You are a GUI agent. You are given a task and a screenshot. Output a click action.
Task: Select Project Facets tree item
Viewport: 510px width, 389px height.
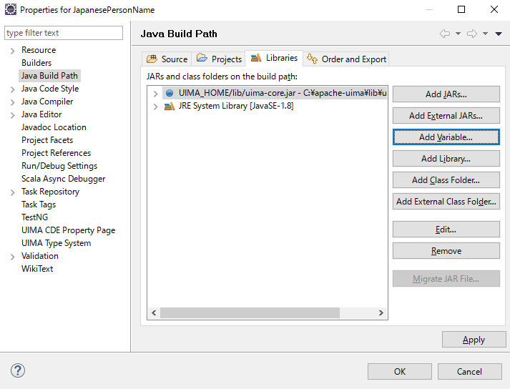(47, 140)
